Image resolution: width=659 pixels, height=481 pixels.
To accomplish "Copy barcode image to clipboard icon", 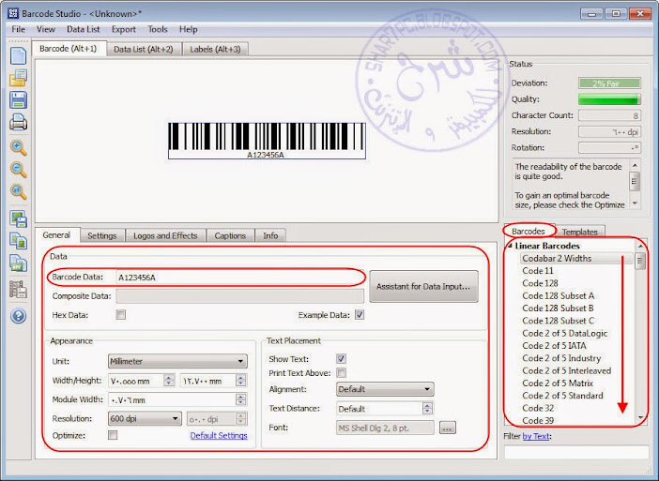I will (x=18, y=241).
